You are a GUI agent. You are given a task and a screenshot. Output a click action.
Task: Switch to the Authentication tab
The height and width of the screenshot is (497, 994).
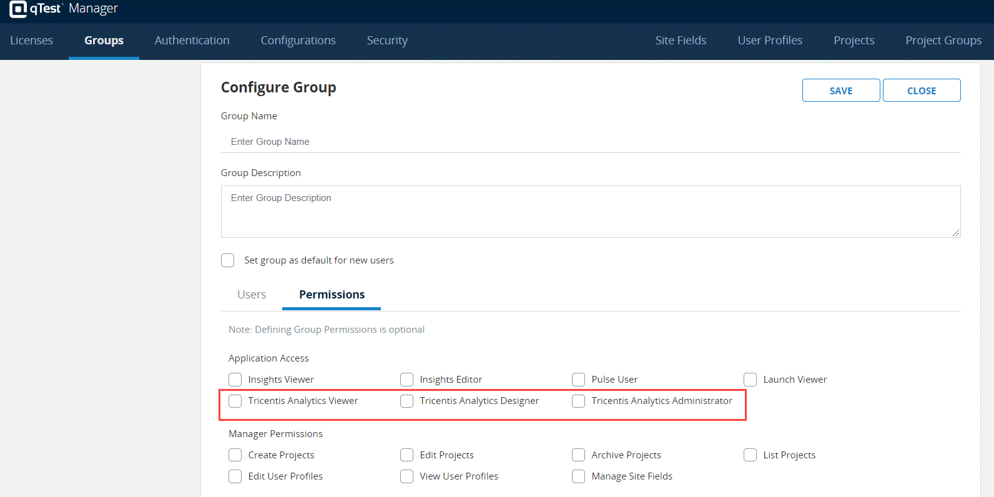pyautogui.click(x=192, y=41)
